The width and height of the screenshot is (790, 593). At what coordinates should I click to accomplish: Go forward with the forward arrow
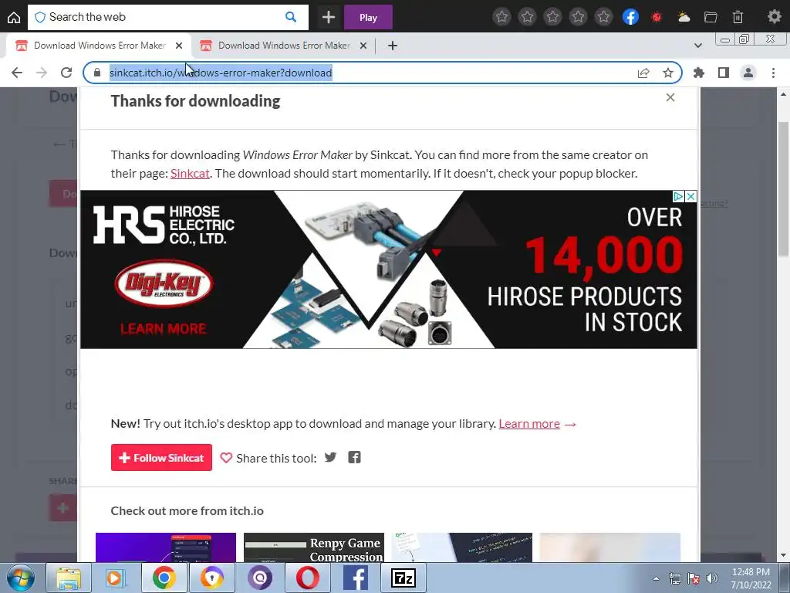coord(42,73)
